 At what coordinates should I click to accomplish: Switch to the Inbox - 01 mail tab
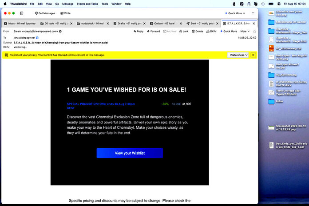point(20,24)
